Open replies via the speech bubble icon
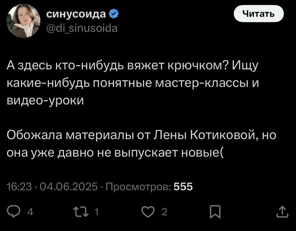 13,212
